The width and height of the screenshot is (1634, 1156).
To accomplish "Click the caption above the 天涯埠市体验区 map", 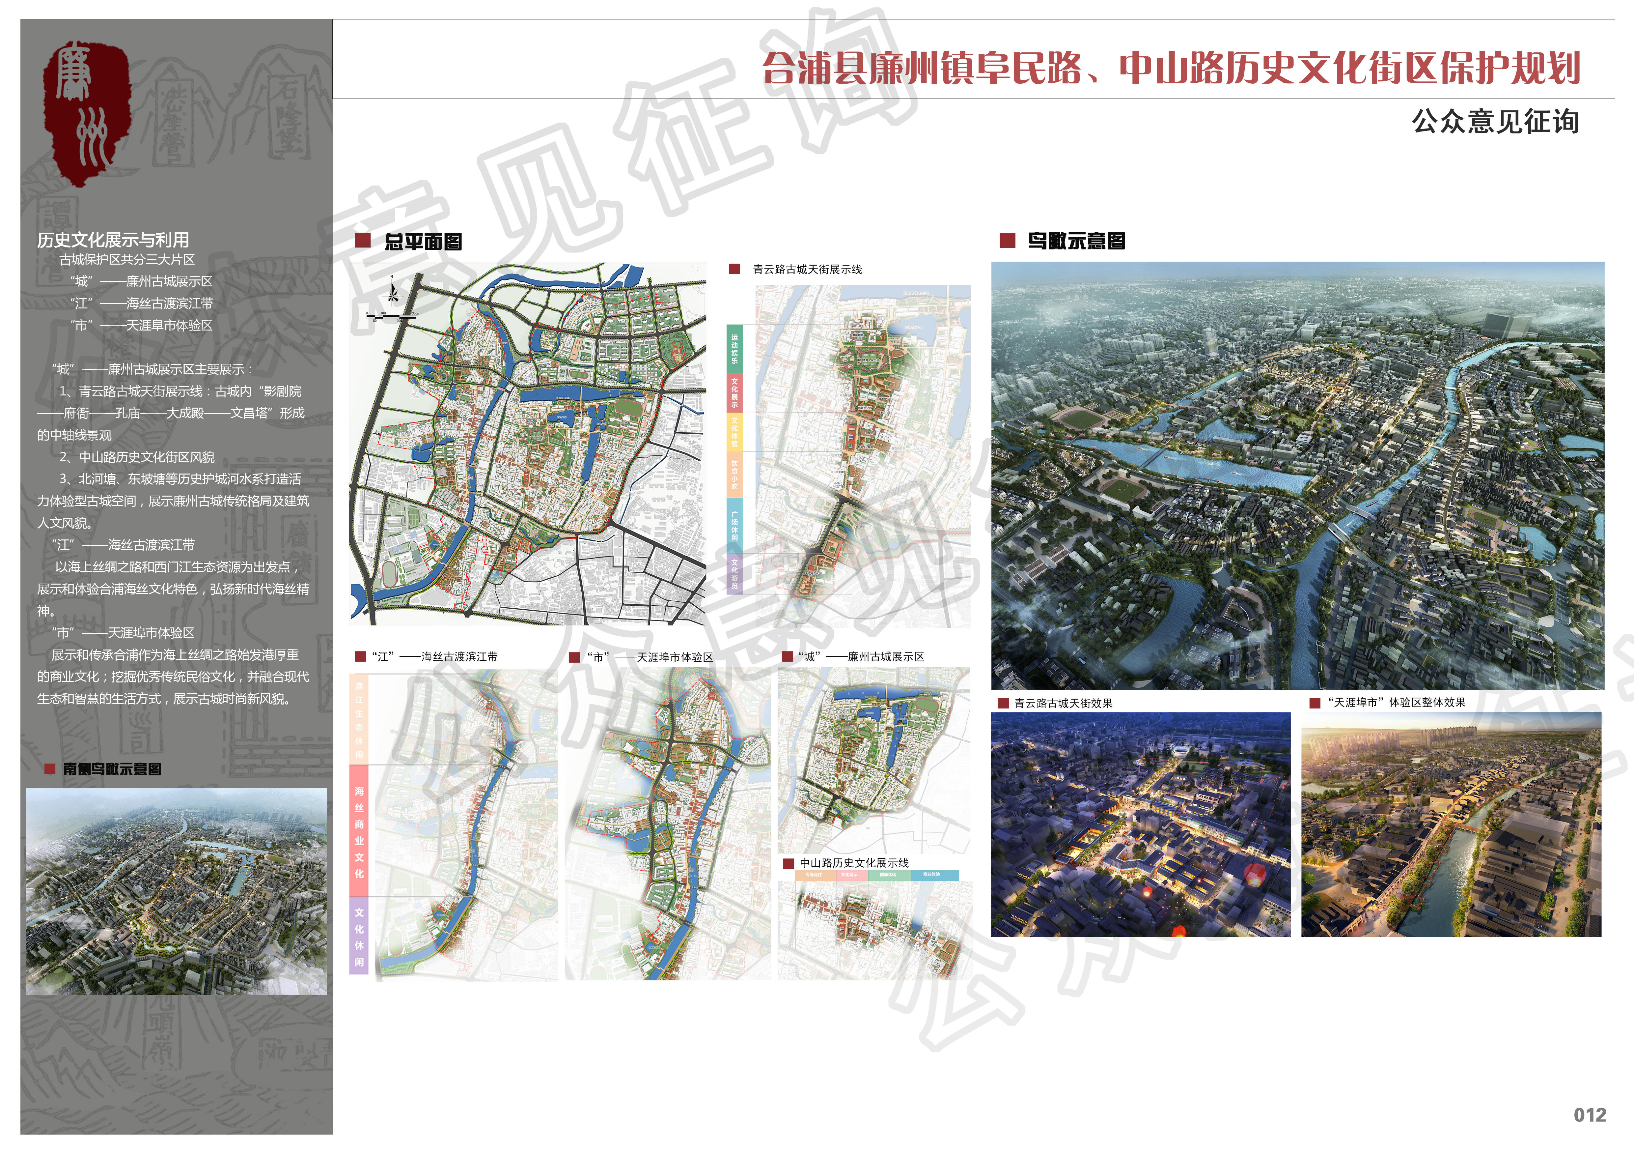I will tap(650, 657).
